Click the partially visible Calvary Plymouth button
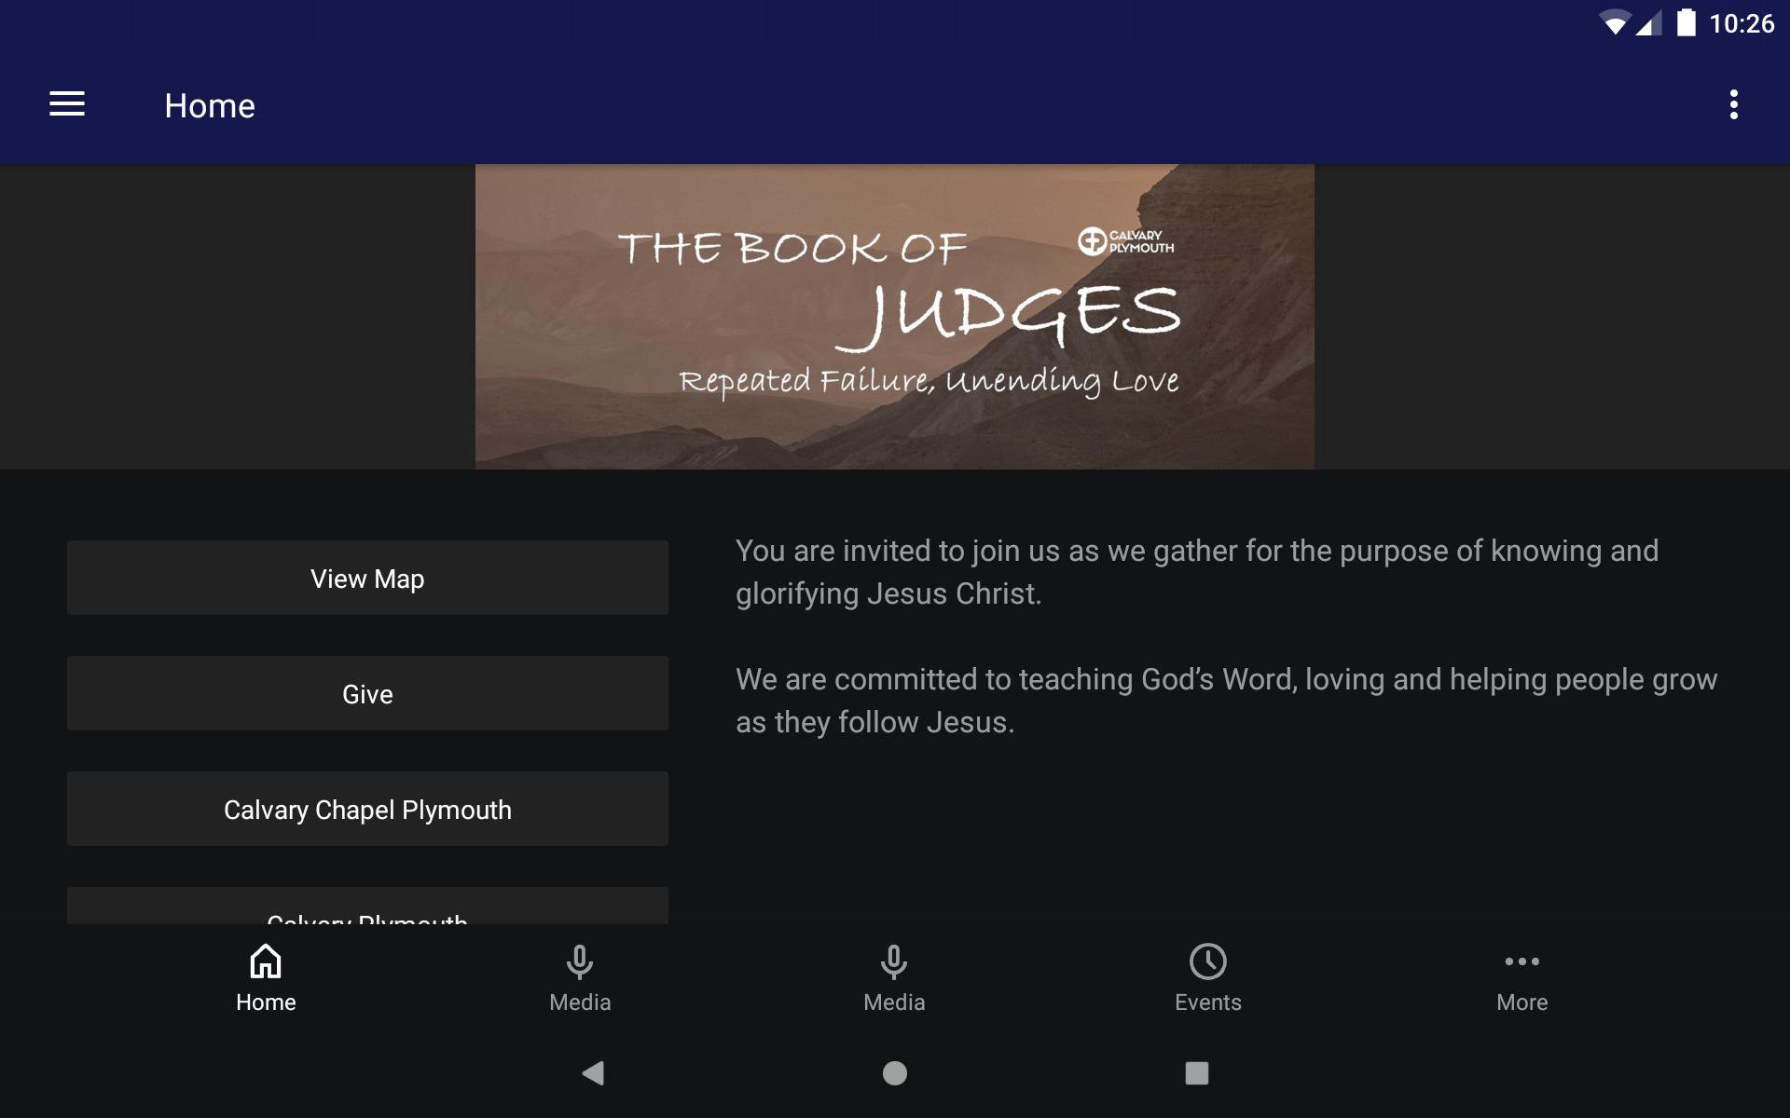Image resolution: width=1790 pixels, height=1118 pixels. tap(367, 907)
